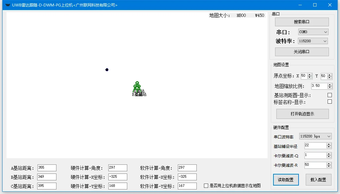Decrease 卡尔曼滤波-R with down arrow
This screenshot has width=340, height=194.
coord(329,167)
